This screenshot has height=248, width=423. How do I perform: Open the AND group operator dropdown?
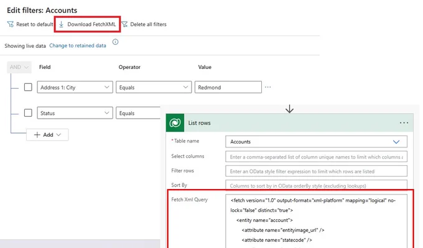19,67
